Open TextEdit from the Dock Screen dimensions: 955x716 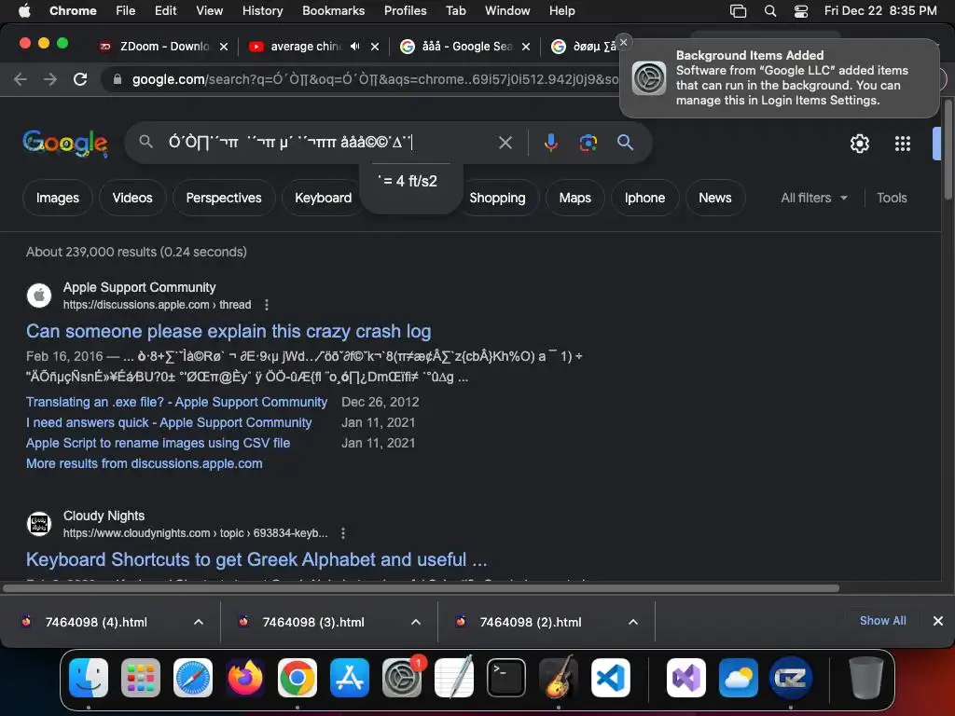pyautogui.click(x=454, y=678)
